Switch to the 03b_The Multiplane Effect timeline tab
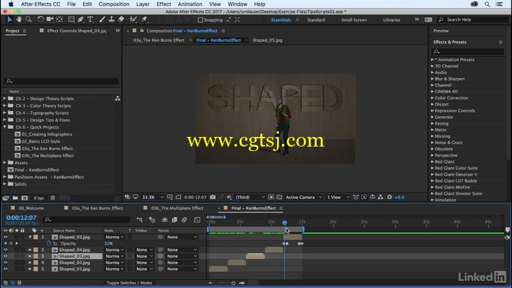The width and height of the screenshot is (512, 288). tap(177, 208)
